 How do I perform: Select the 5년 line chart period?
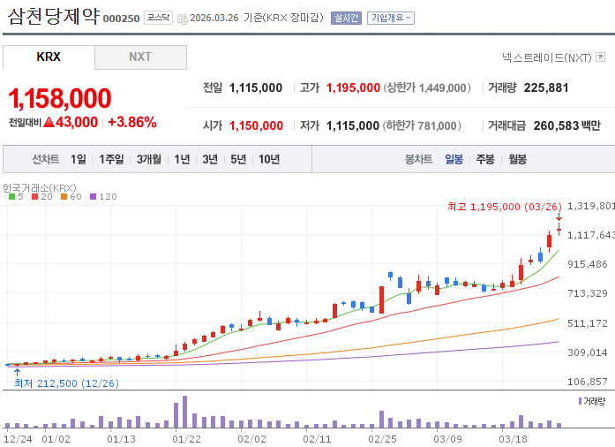pyautogui.click(x=238, y=159)
